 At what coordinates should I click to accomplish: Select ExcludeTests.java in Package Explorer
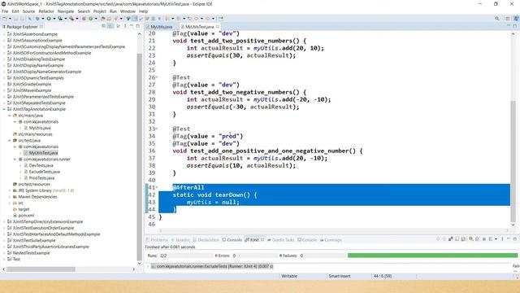click(45, 172)
